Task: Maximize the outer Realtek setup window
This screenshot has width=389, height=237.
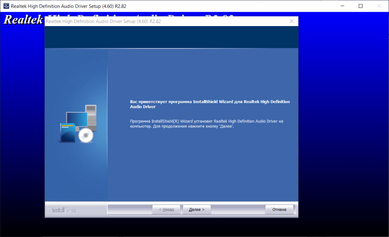Action: pyautogui.click(x=361, y=6)
